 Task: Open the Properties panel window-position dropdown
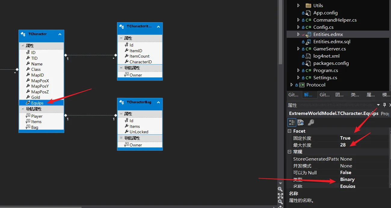tap(378, 105)
